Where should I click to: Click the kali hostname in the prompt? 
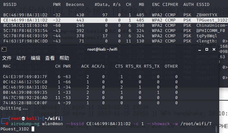[x=32, y=118]
